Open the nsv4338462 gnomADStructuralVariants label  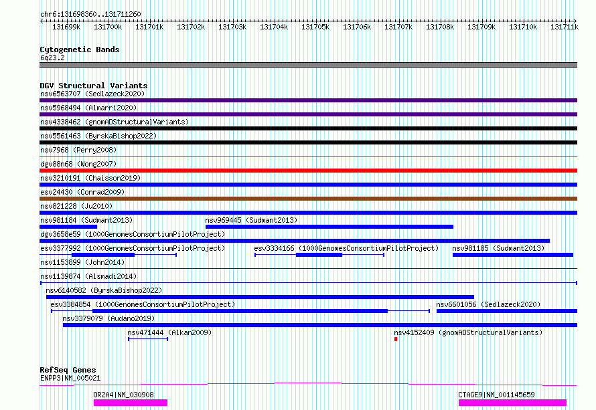click(115, 122)
